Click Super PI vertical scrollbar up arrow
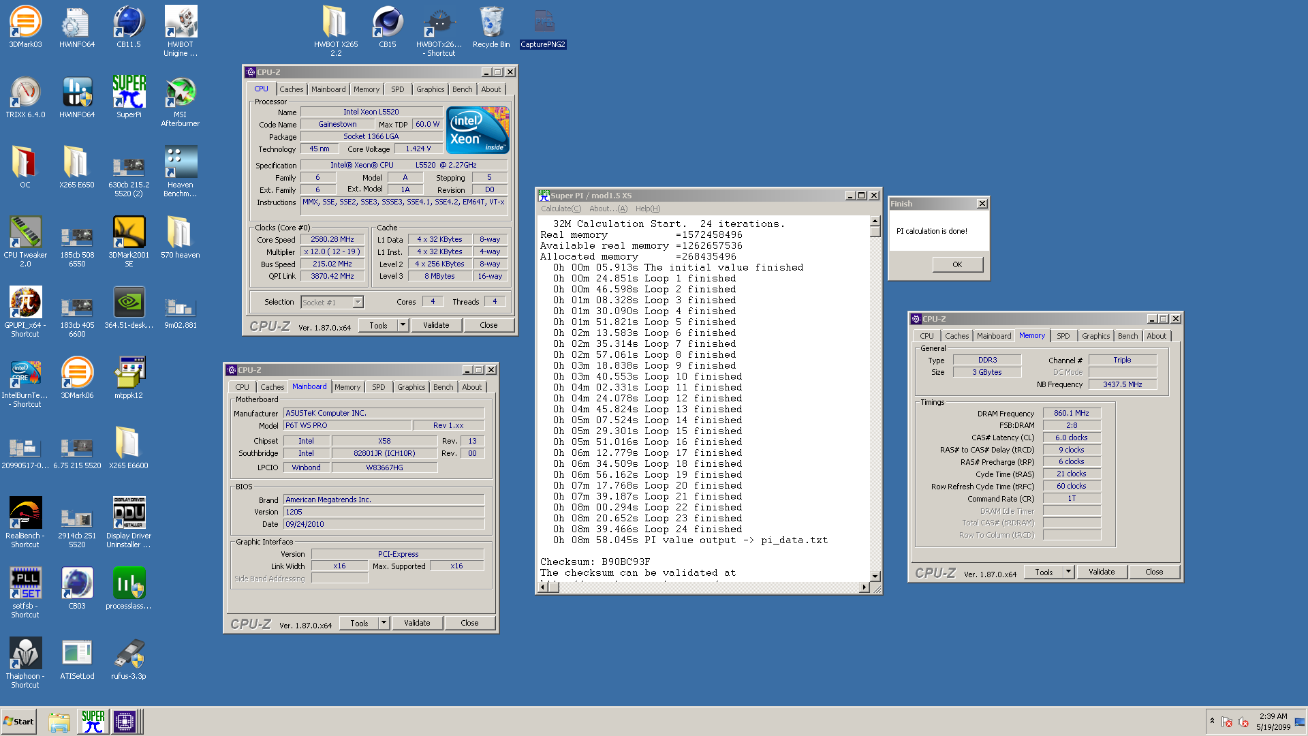1308x736 pixels. point(875,221)
